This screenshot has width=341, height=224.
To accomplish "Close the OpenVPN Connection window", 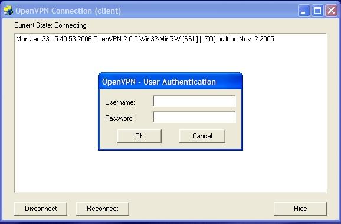I will (331, 11).
